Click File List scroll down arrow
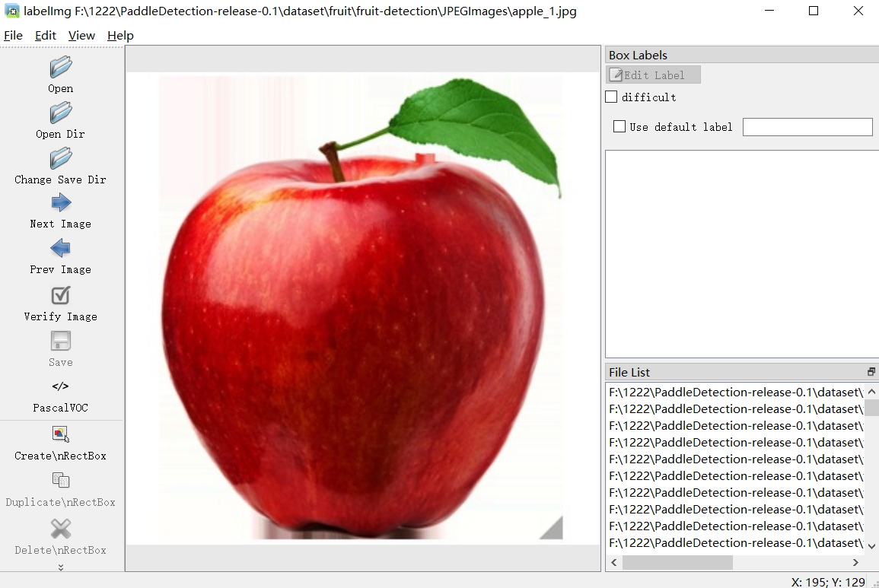The height and width of the screenshot is (588, 879). coord(871,546)
